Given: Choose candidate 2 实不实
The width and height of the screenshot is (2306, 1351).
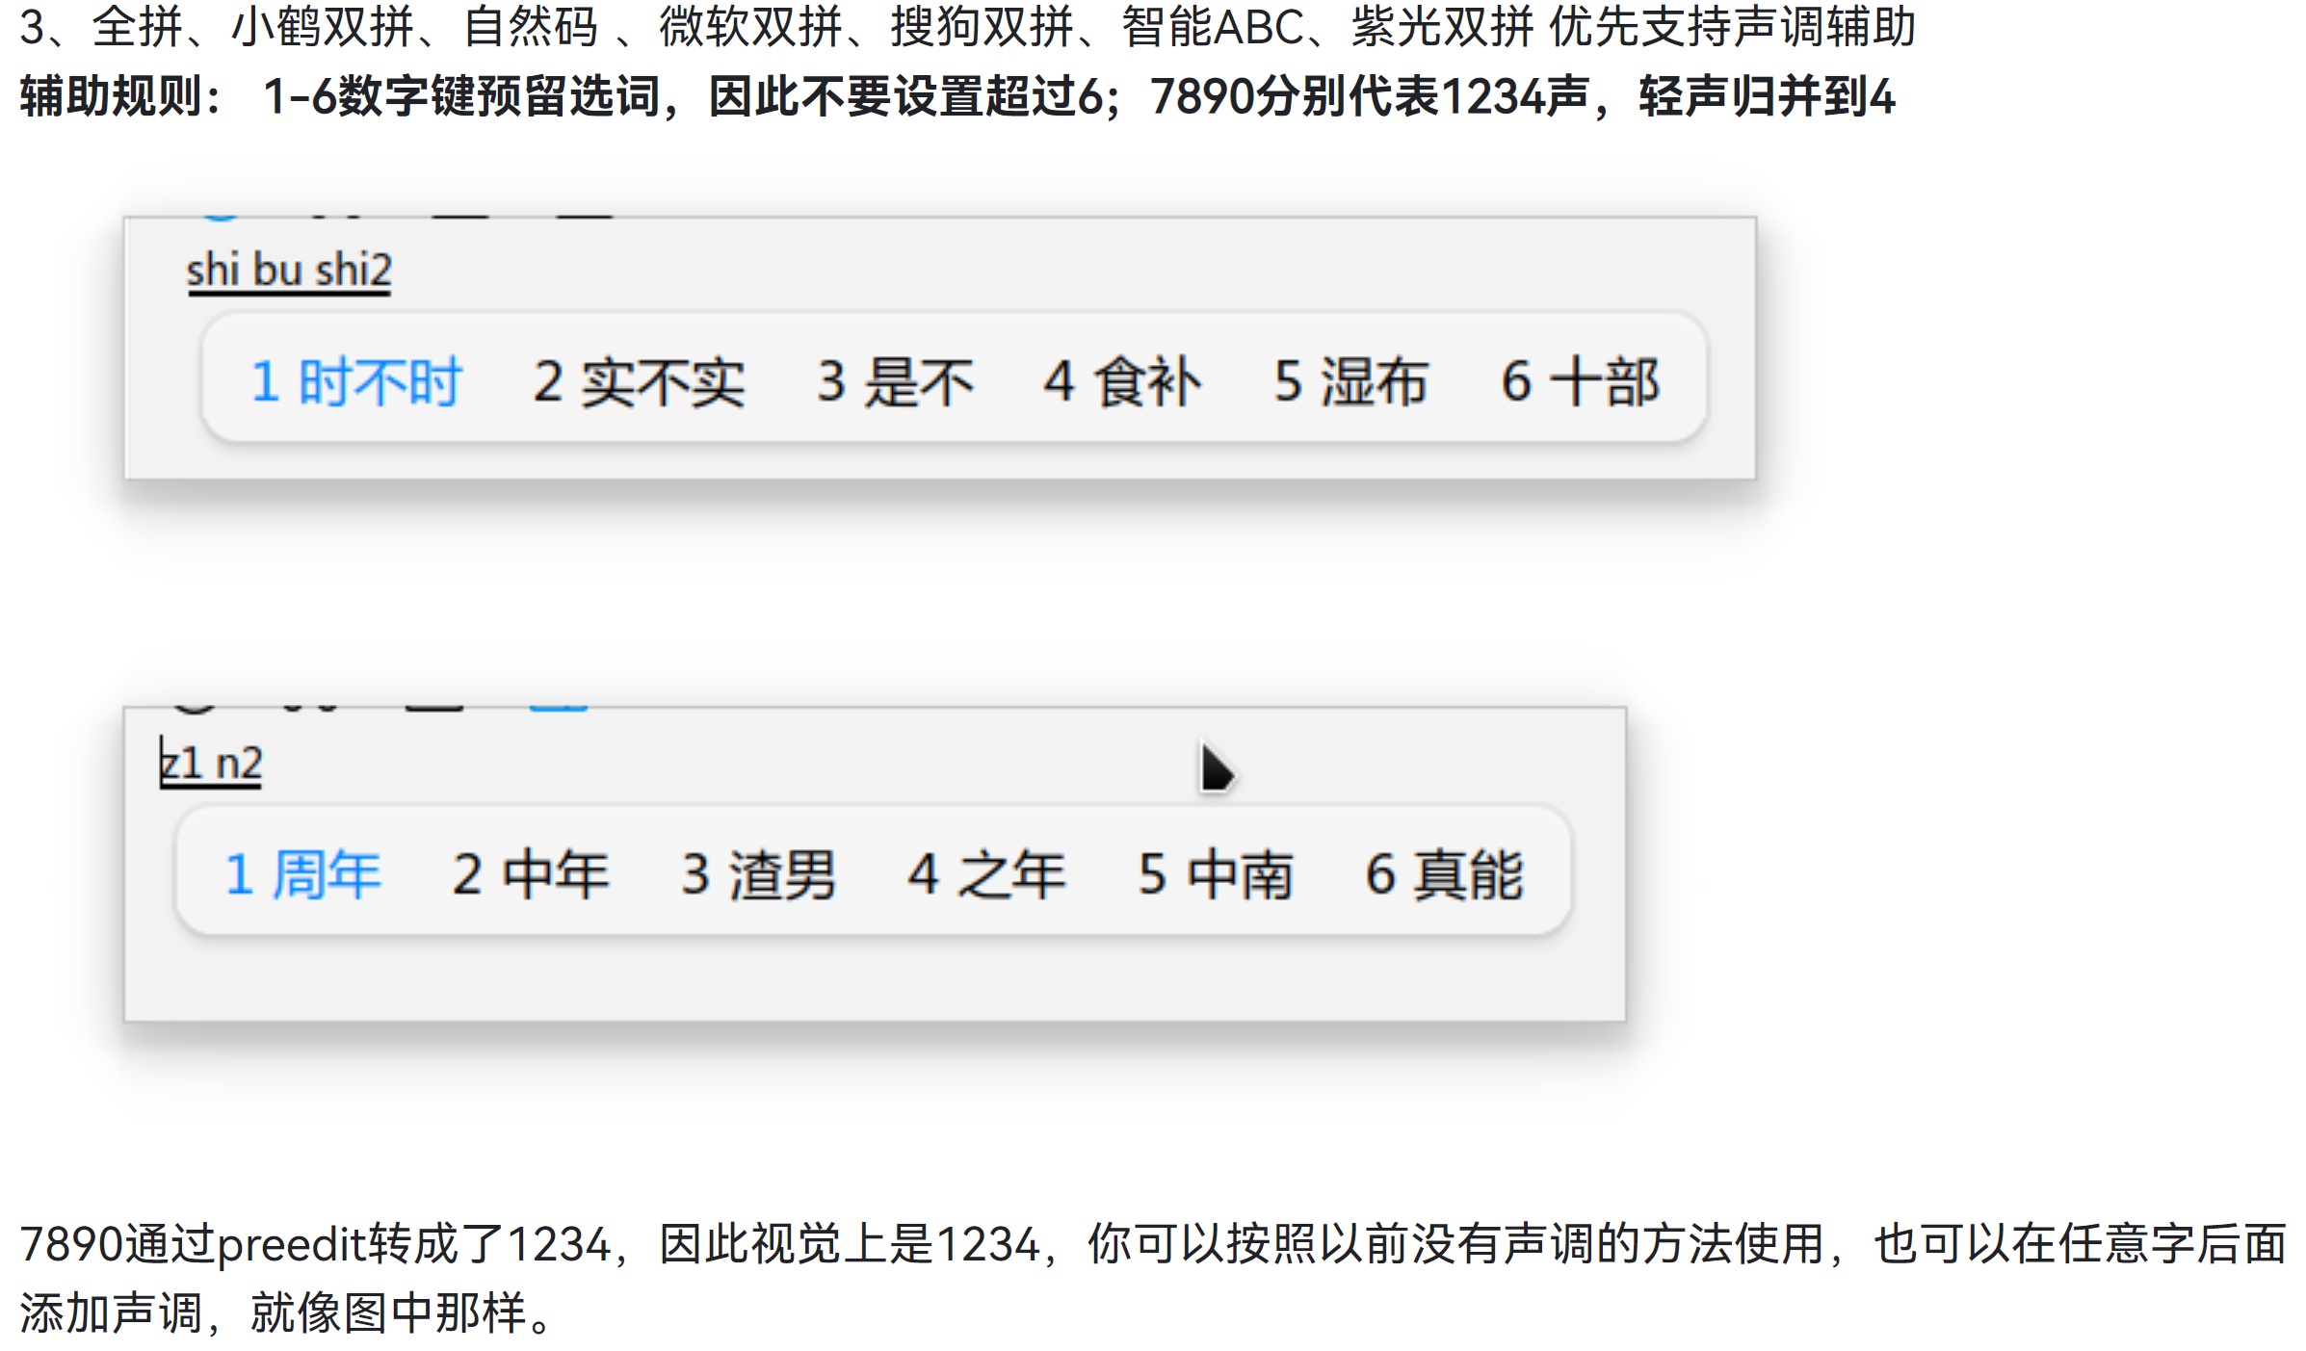Looking at the screenshot, I should 639,381.
